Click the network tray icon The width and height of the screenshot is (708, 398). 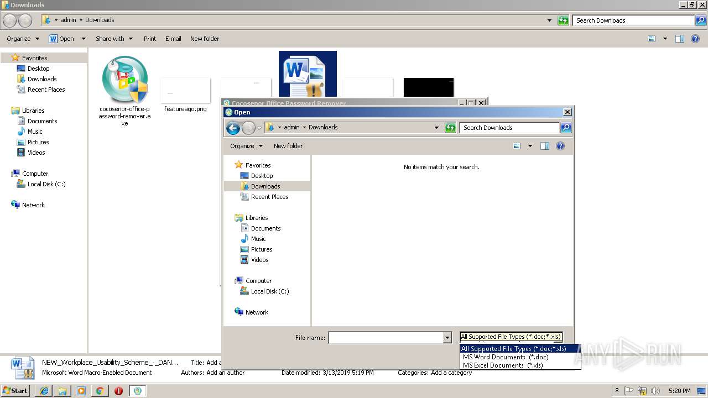(642, 391)
